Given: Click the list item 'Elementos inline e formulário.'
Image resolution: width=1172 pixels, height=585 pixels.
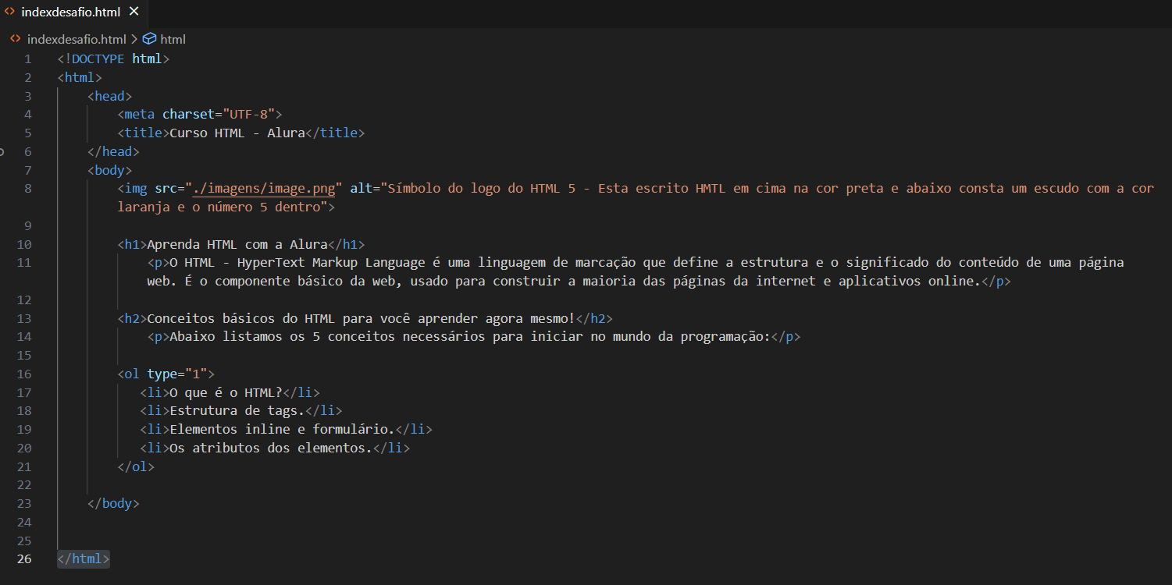Looking at the screenshot, I should point(283,430).
